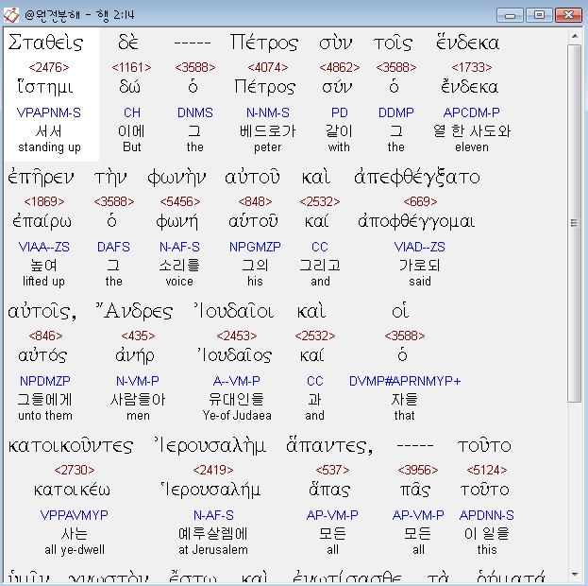This screenshot has height=586, width=588.
Task: Click Strong's number <1733>
Action: (472, 68)
